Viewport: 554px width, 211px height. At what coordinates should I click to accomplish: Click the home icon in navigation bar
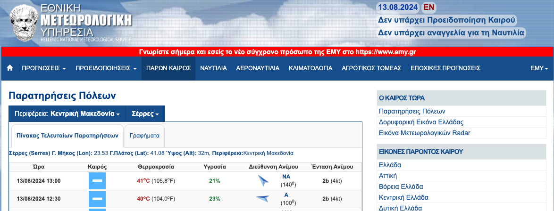point(10,68)
